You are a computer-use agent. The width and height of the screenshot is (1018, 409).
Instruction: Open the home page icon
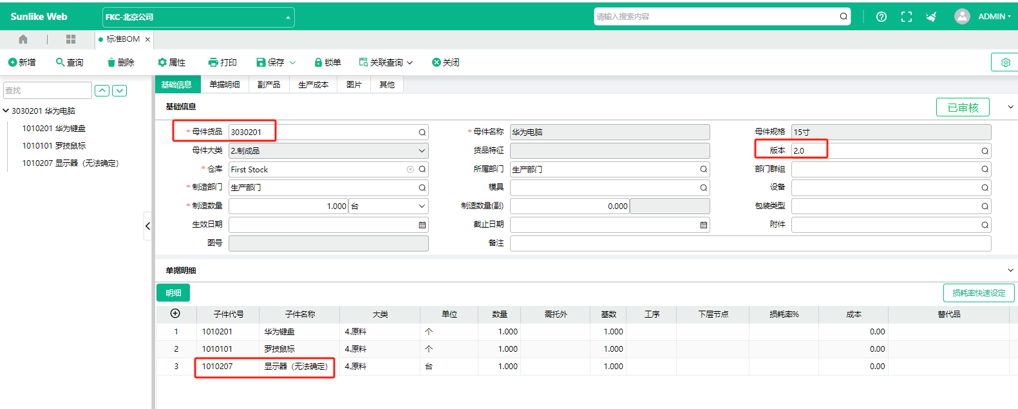pyautogui.click(x=23, y=39)
